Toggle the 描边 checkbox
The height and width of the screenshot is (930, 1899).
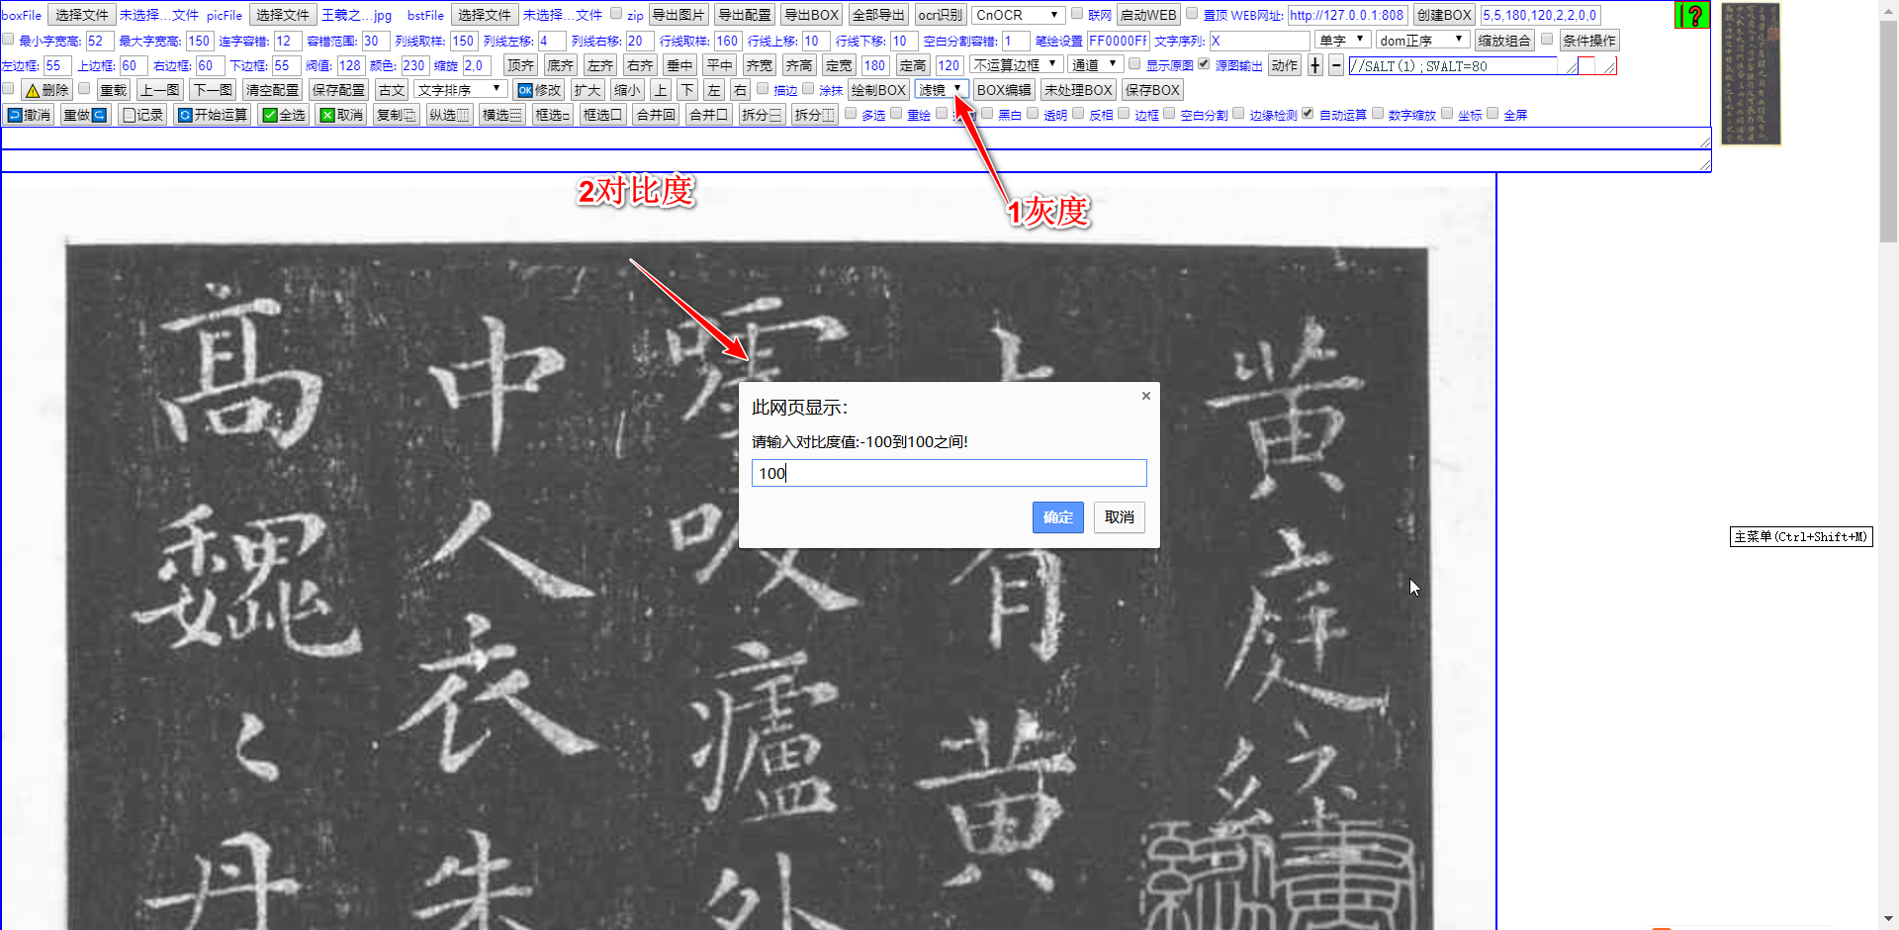pyautogui.click(x=763, y=88)
